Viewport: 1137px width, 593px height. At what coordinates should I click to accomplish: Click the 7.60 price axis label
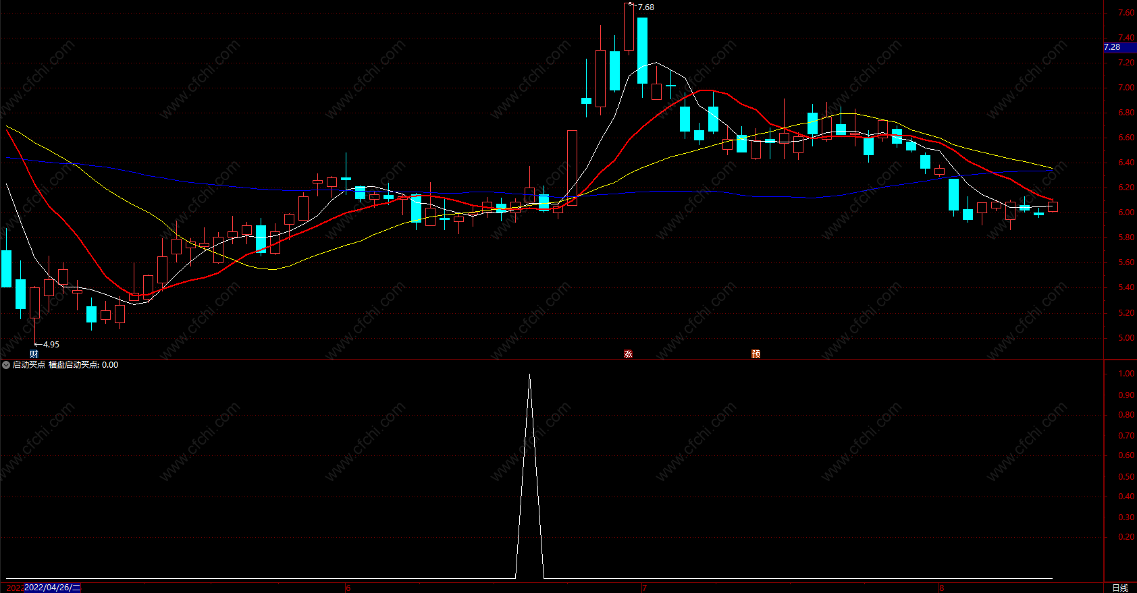coord(1126,13)
